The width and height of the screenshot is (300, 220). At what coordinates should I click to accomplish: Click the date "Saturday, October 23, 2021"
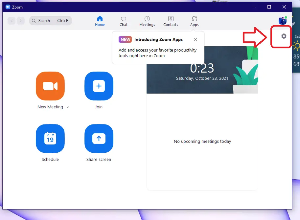point(202,78)
